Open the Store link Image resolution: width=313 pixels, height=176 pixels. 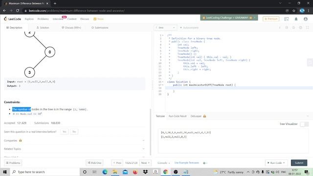(99, 19)
